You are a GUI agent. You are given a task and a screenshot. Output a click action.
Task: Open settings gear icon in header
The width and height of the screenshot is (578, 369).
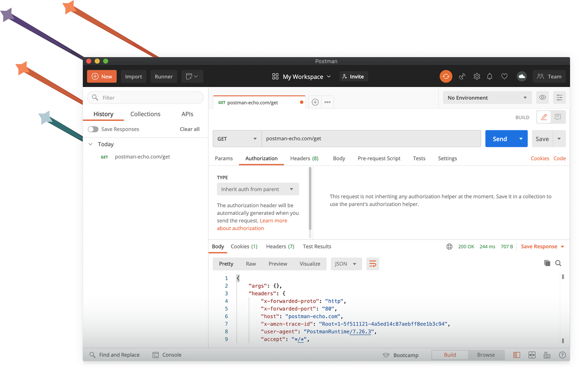tap(477, 76)
